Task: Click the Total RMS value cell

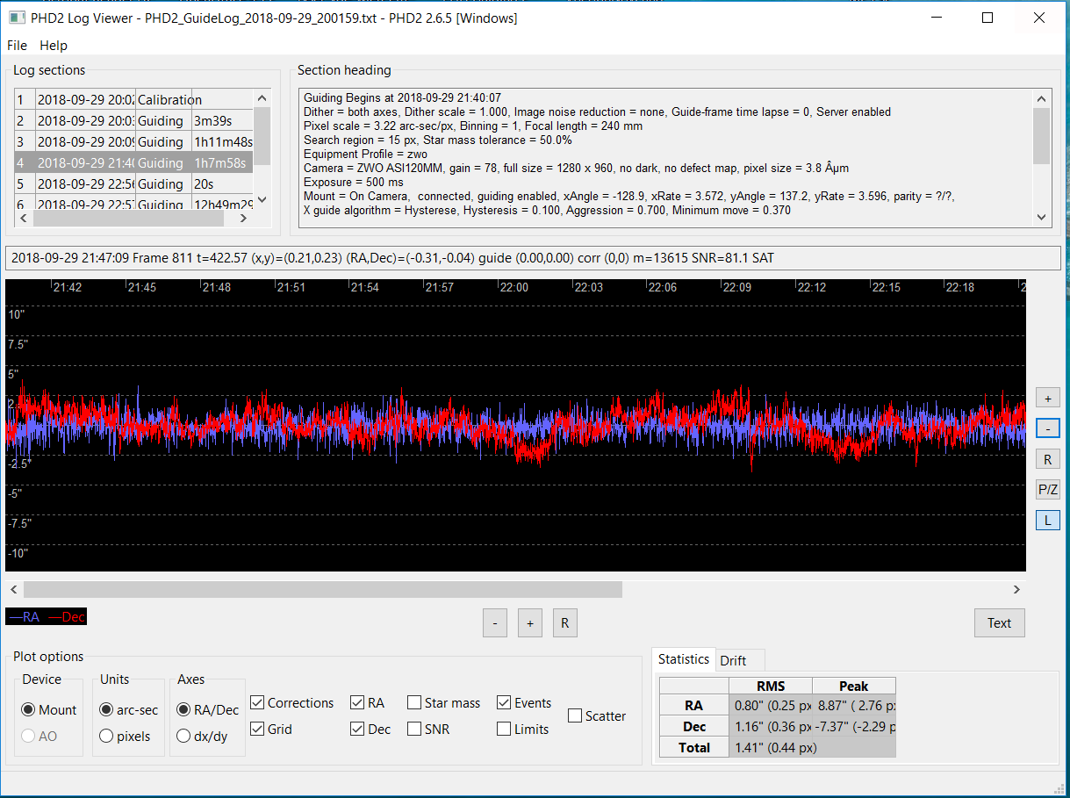Action: 770,748
